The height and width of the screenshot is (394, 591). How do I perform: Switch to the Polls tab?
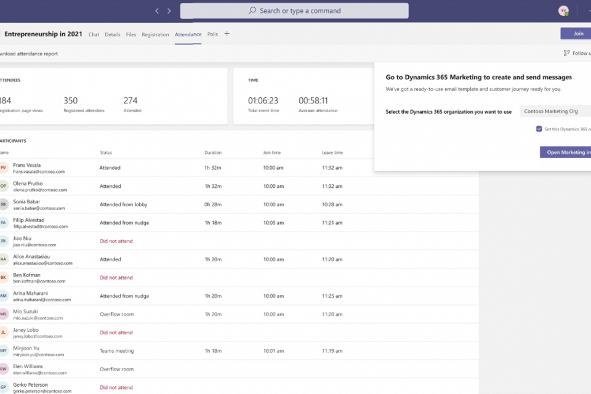[212, 34]
